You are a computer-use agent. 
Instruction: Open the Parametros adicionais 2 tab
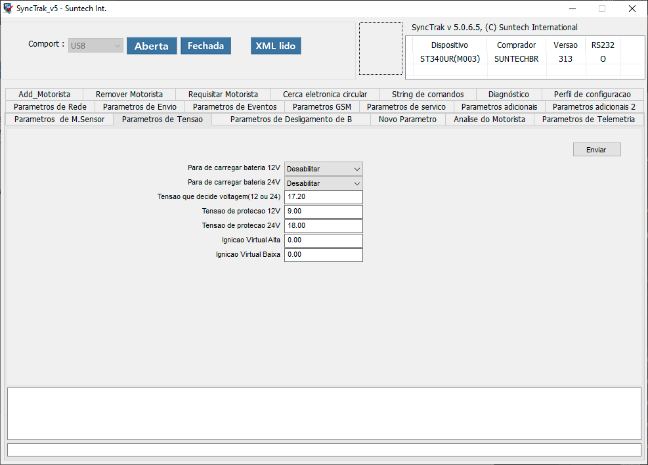(594, 107)
